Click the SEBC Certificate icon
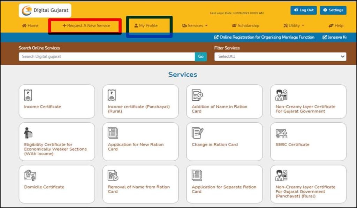 point(281,133)
